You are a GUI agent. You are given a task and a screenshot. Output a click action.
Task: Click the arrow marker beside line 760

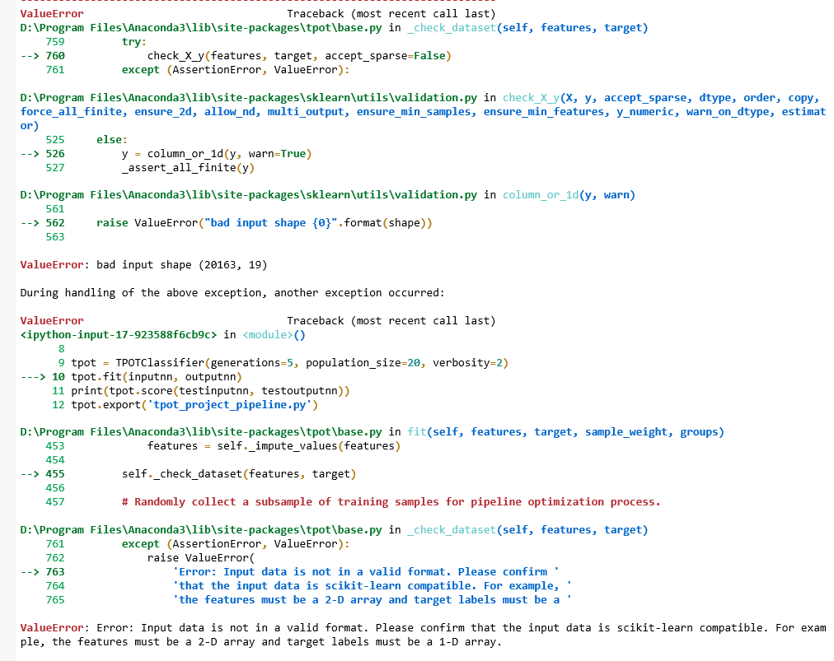29,56
